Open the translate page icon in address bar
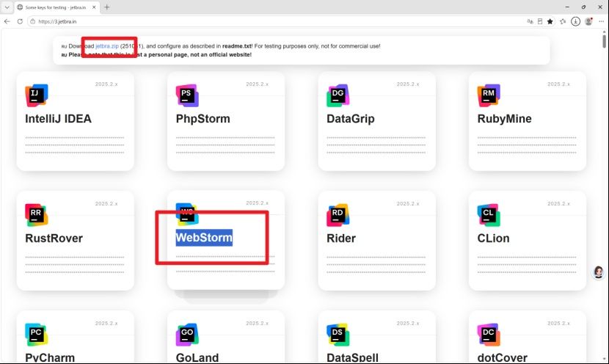Screen dimensions: 609x364 (530, 21)
